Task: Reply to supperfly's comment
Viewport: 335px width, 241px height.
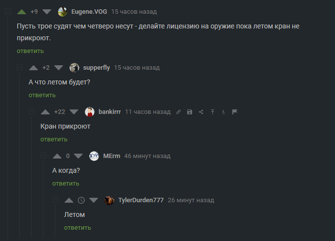Action: (x=42, y=95)
